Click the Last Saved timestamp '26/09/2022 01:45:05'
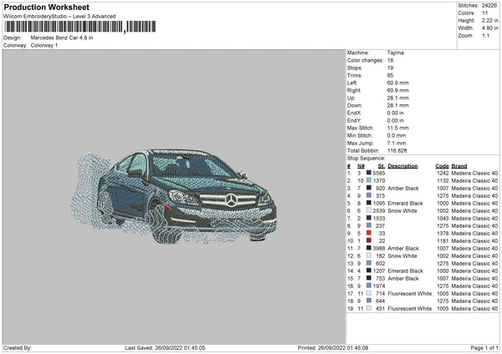 (180, 347)
